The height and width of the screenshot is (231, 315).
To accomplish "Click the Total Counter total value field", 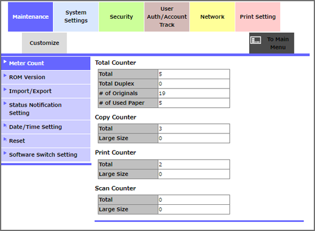I will [x=194, y=74].
